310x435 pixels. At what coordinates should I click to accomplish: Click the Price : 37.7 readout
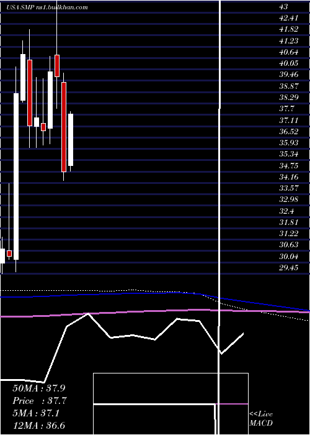click(x=40, y=401)
